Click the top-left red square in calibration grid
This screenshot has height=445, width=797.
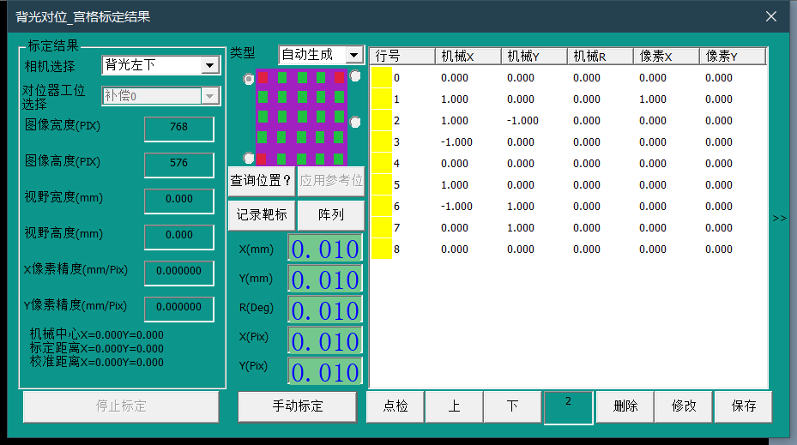(263, 78)
